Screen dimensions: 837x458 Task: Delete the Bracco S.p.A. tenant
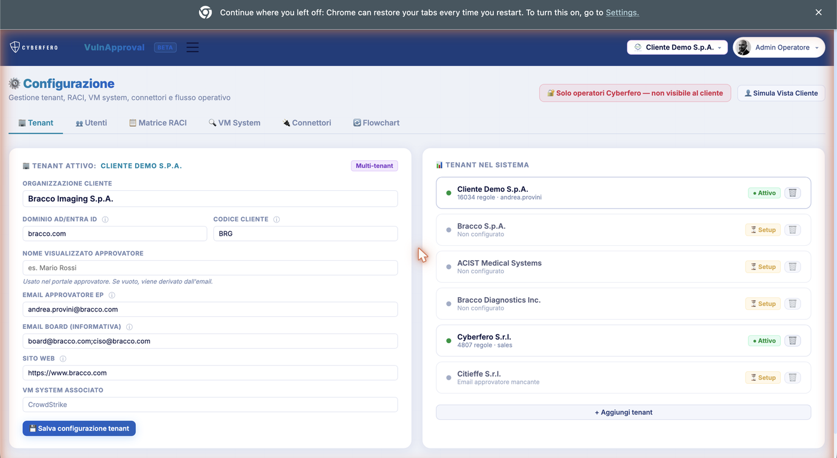click(792, 230)
